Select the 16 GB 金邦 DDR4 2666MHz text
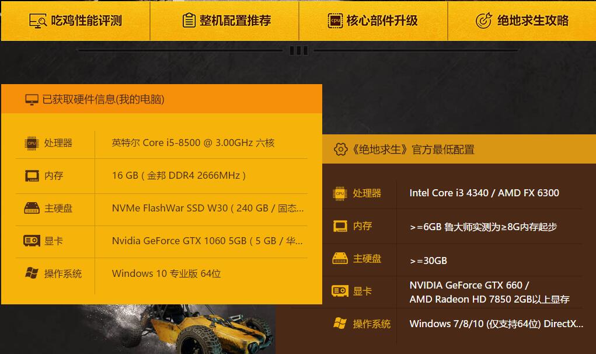Image resolution: width=596 pixels, height=354 pixels. (x=179, y=175)
